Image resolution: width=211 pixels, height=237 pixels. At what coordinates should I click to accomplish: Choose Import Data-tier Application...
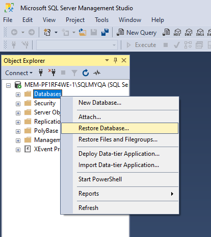[120, 165]
